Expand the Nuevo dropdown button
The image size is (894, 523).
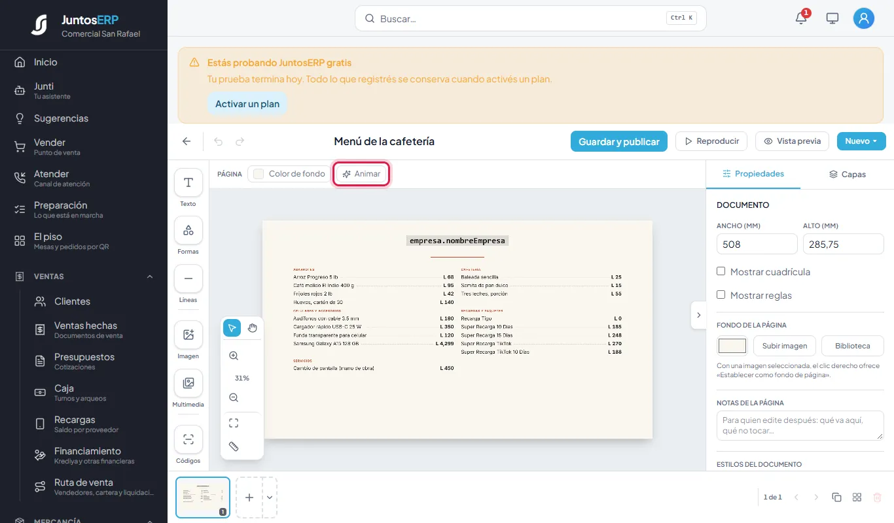861,141
